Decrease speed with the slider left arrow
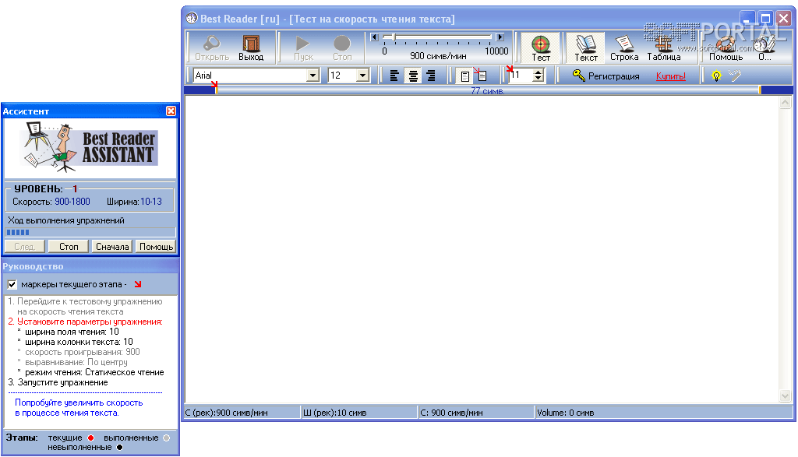The image size is (798, 457). click(x=375, y=37)
